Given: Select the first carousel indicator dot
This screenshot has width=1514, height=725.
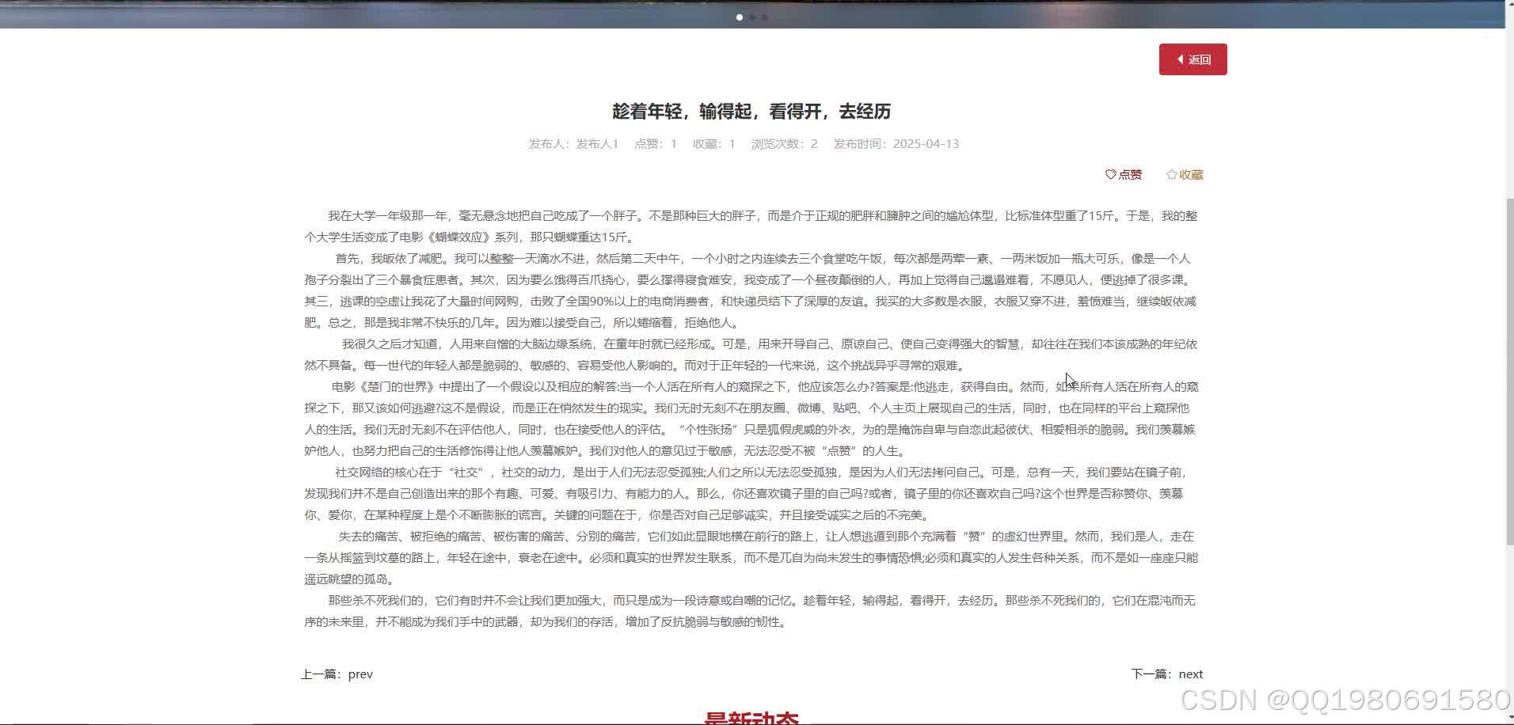Looking at the screenshot, I should [x=740, y=17].
